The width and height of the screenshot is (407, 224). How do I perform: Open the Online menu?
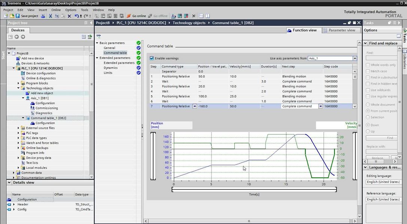[x=56, y=10]
